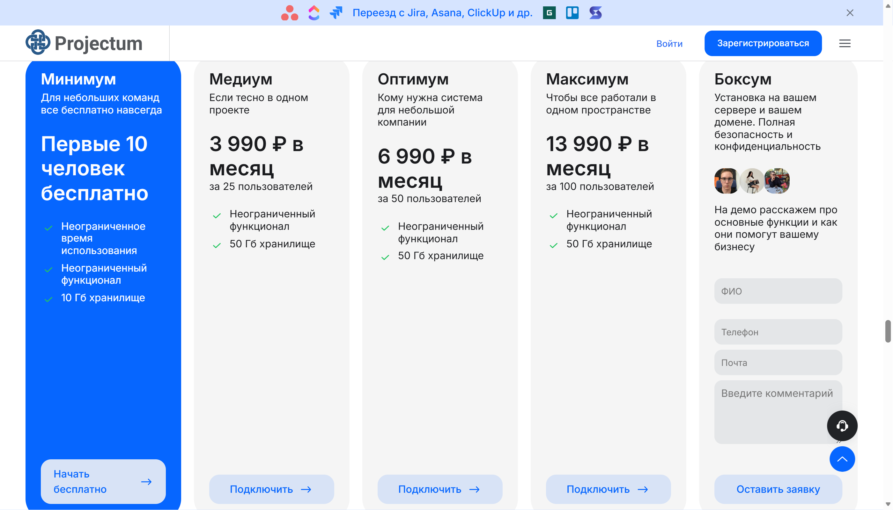
Task: Focus the ФИО input field
Action: [x=778, y=291]
